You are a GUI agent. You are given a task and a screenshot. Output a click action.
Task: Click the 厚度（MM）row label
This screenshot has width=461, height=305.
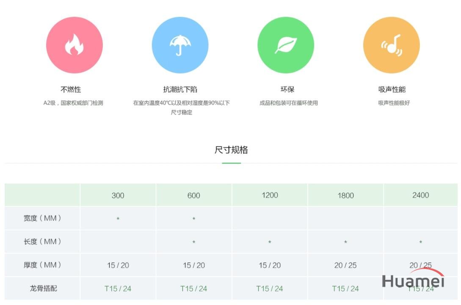pyautogui.click(x=42, y=265)
